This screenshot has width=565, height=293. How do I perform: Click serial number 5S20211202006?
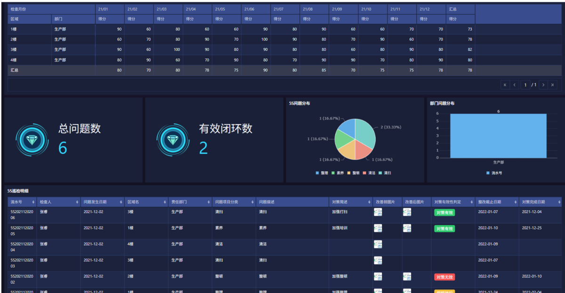pyautogui.click(x=22, y=214)
